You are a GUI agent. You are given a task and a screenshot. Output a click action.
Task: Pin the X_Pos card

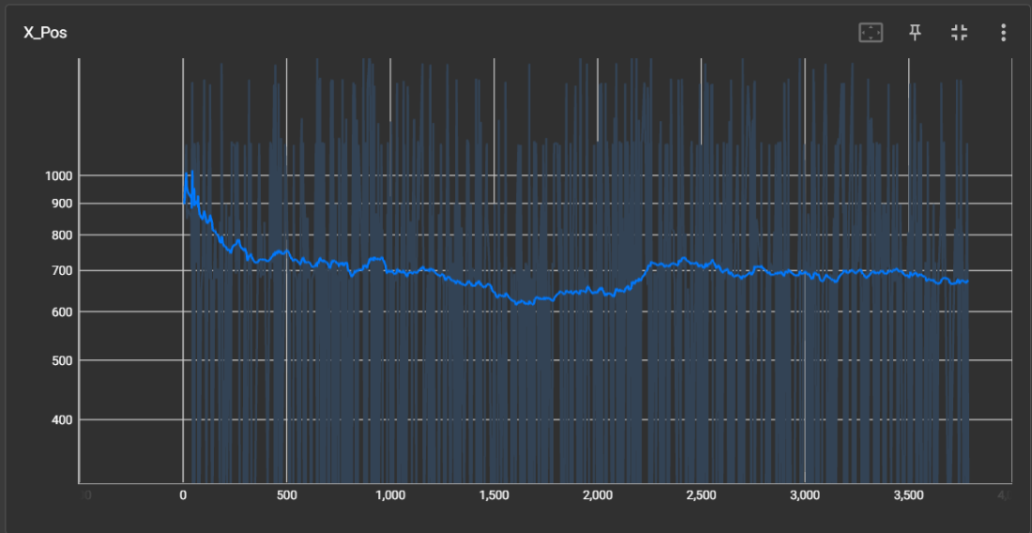915,33
